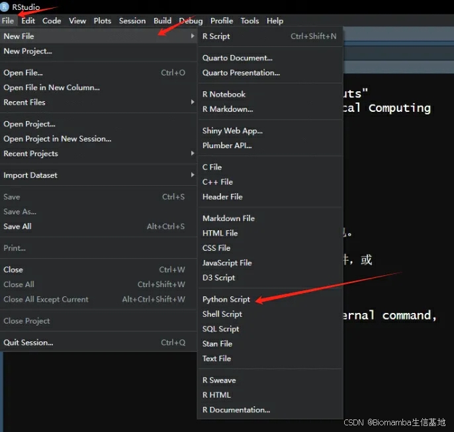Create a new R Notebook
Screen dimensions: 454x432
click(270, 95)
